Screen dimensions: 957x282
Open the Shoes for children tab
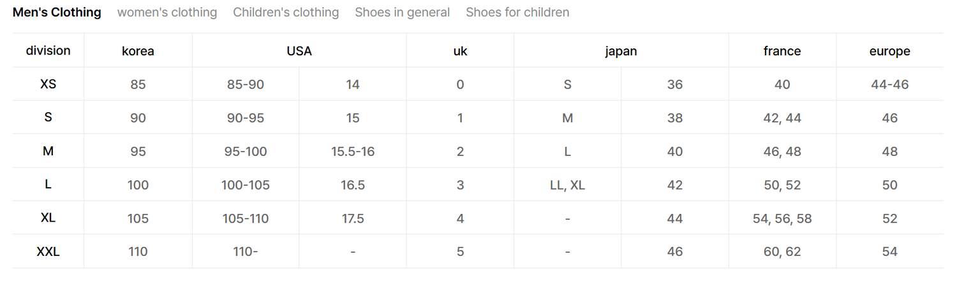pyautogui.click(x=517, y=12)
